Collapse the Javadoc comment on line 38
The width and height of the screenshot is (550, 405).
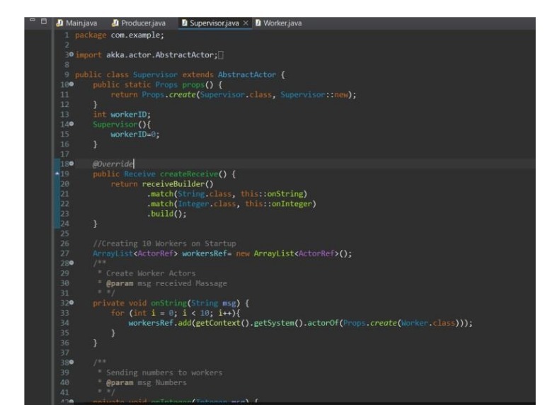(x=71, y=363)
